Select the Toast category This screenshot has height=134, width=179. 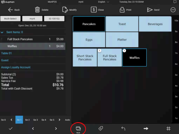122,24
